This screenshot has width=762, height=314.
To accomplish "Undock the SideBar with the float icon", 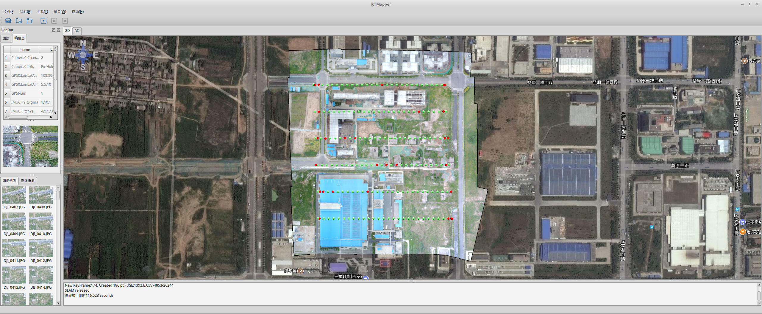I will pyautogui.click(x=53, y=30).
